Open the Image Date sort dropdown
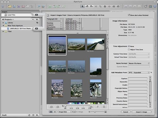Viewport: 158px width, 118px height. [x=65, y=112]
